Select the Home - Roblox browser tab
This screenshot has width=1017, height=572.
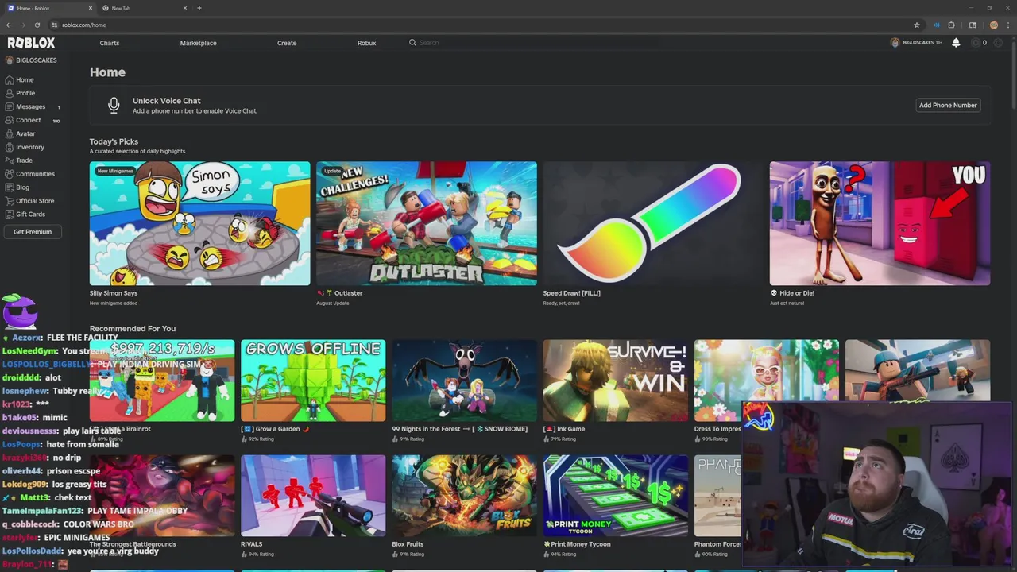(x=49, y=8)
